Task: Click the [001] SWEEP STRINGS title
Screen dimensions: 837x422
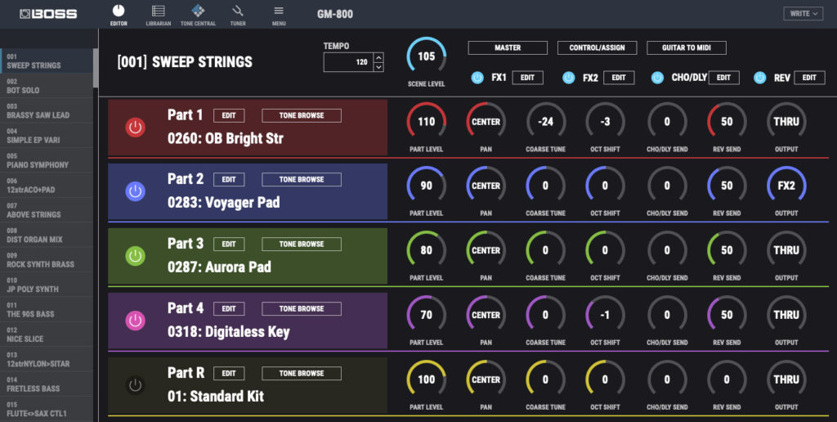Action: 185,62
